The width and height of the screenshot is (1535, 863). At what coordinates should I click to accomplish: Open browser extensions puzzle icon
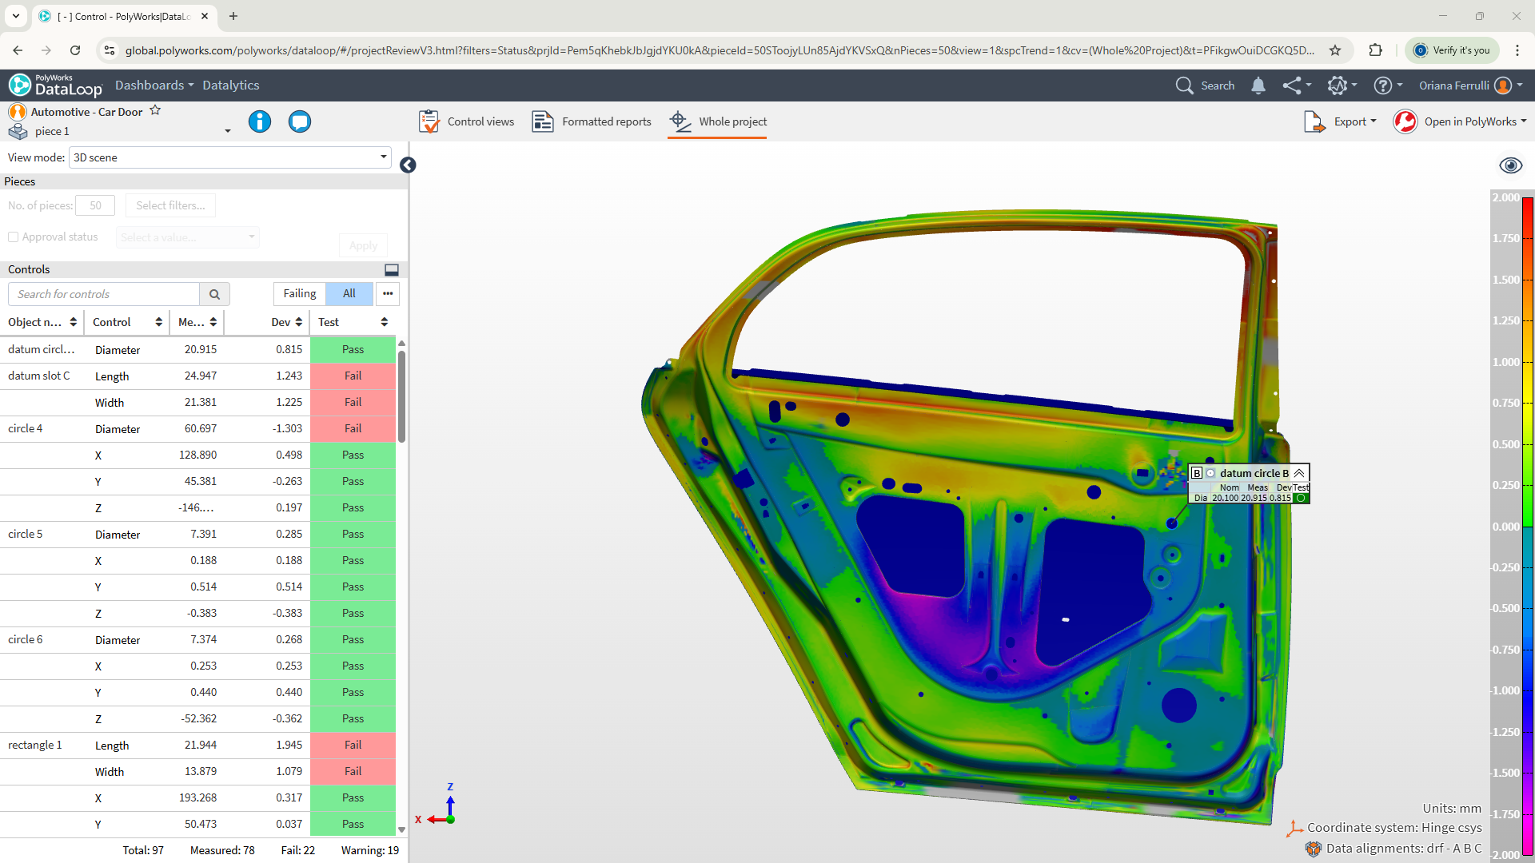point(1375,50)
